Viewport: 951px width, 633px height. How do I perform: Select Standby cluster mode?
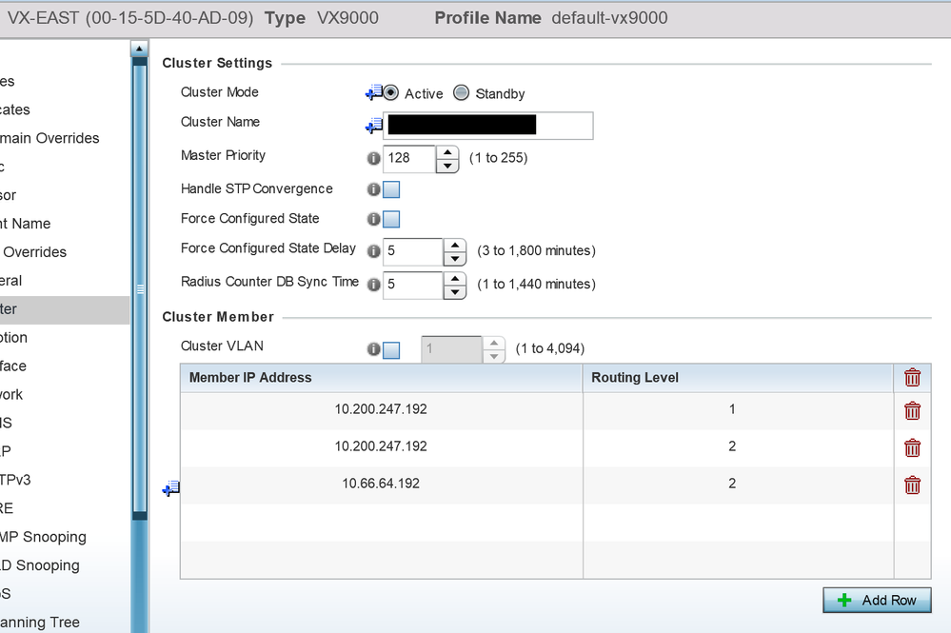462,93
